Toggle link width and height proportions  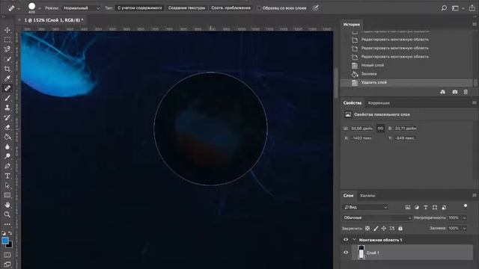pyautogui.click(x=380, y=129)
